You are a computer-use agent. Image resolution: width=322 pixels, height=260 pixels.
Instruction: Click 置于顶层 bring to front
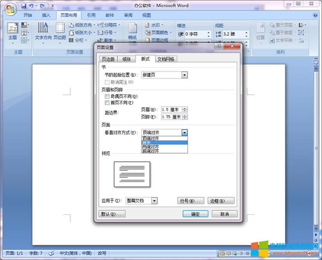[x=282, y=25]
